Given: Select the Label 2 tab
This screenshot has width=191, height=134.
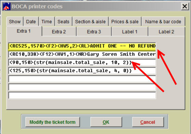Looking at the screenshot, I should [166, 32].
